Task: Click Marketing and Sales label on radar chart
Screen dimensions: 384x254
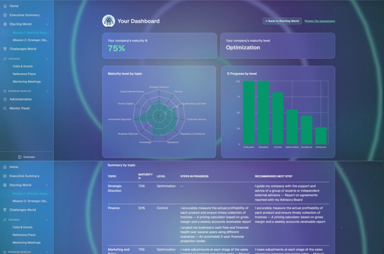Action: coord(195,103)
